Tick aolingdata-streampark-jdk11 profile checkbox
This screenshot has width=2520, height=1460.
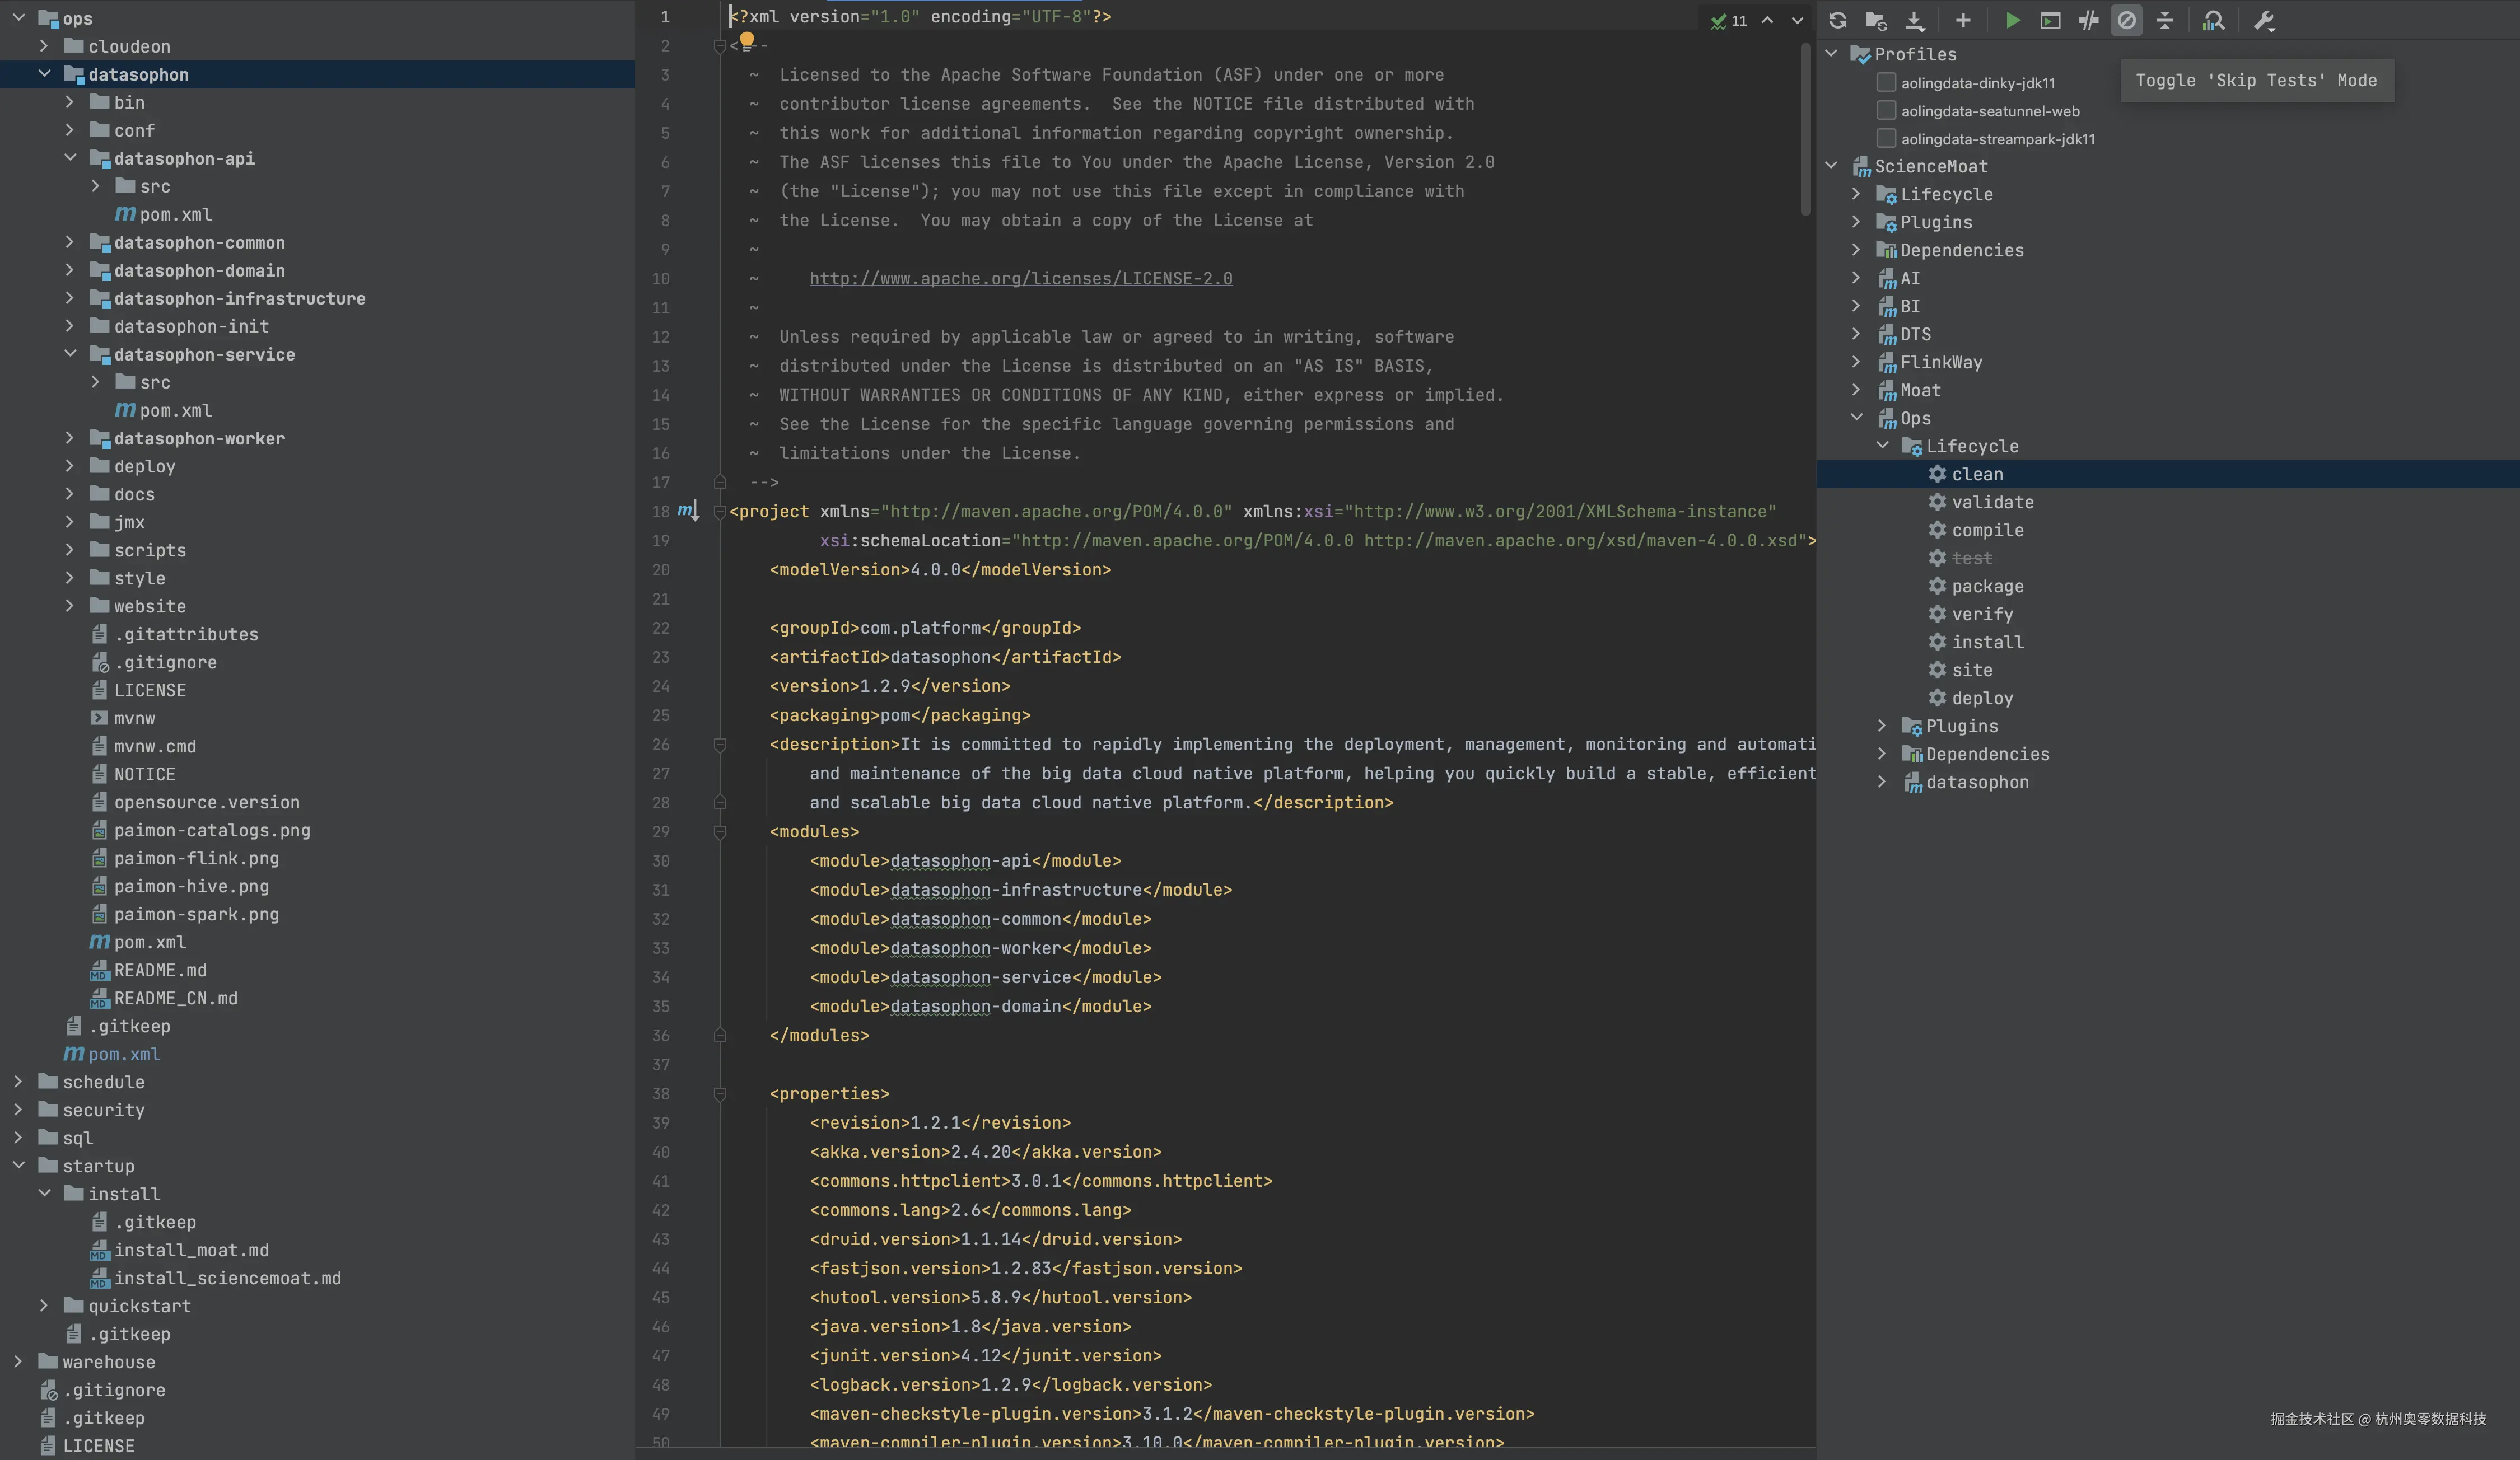pos(1886,138)
